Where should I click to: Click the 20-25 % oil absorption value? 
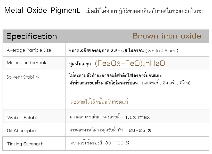140,130
